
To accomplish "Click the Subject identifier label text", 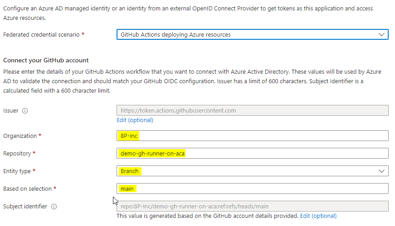I will 25,207.
